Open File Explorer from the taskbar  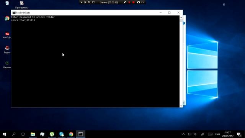click(x=33, y=134)
